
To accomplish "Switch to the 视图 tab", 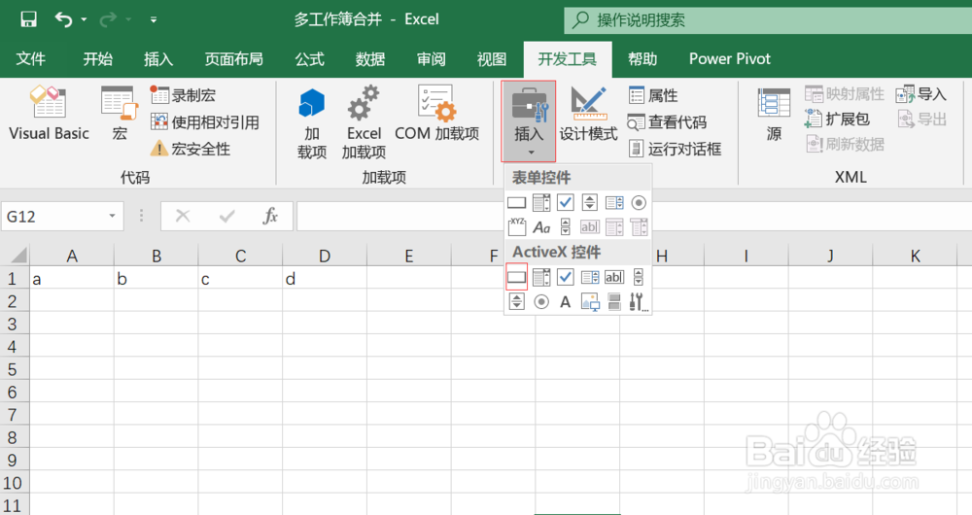I will coord(492,59).
